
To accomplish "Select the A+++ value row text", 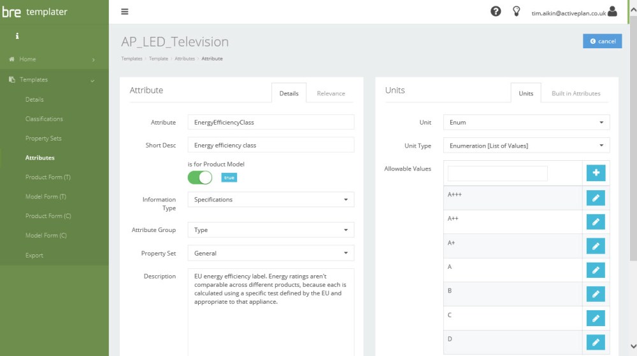I will [455, 195].
